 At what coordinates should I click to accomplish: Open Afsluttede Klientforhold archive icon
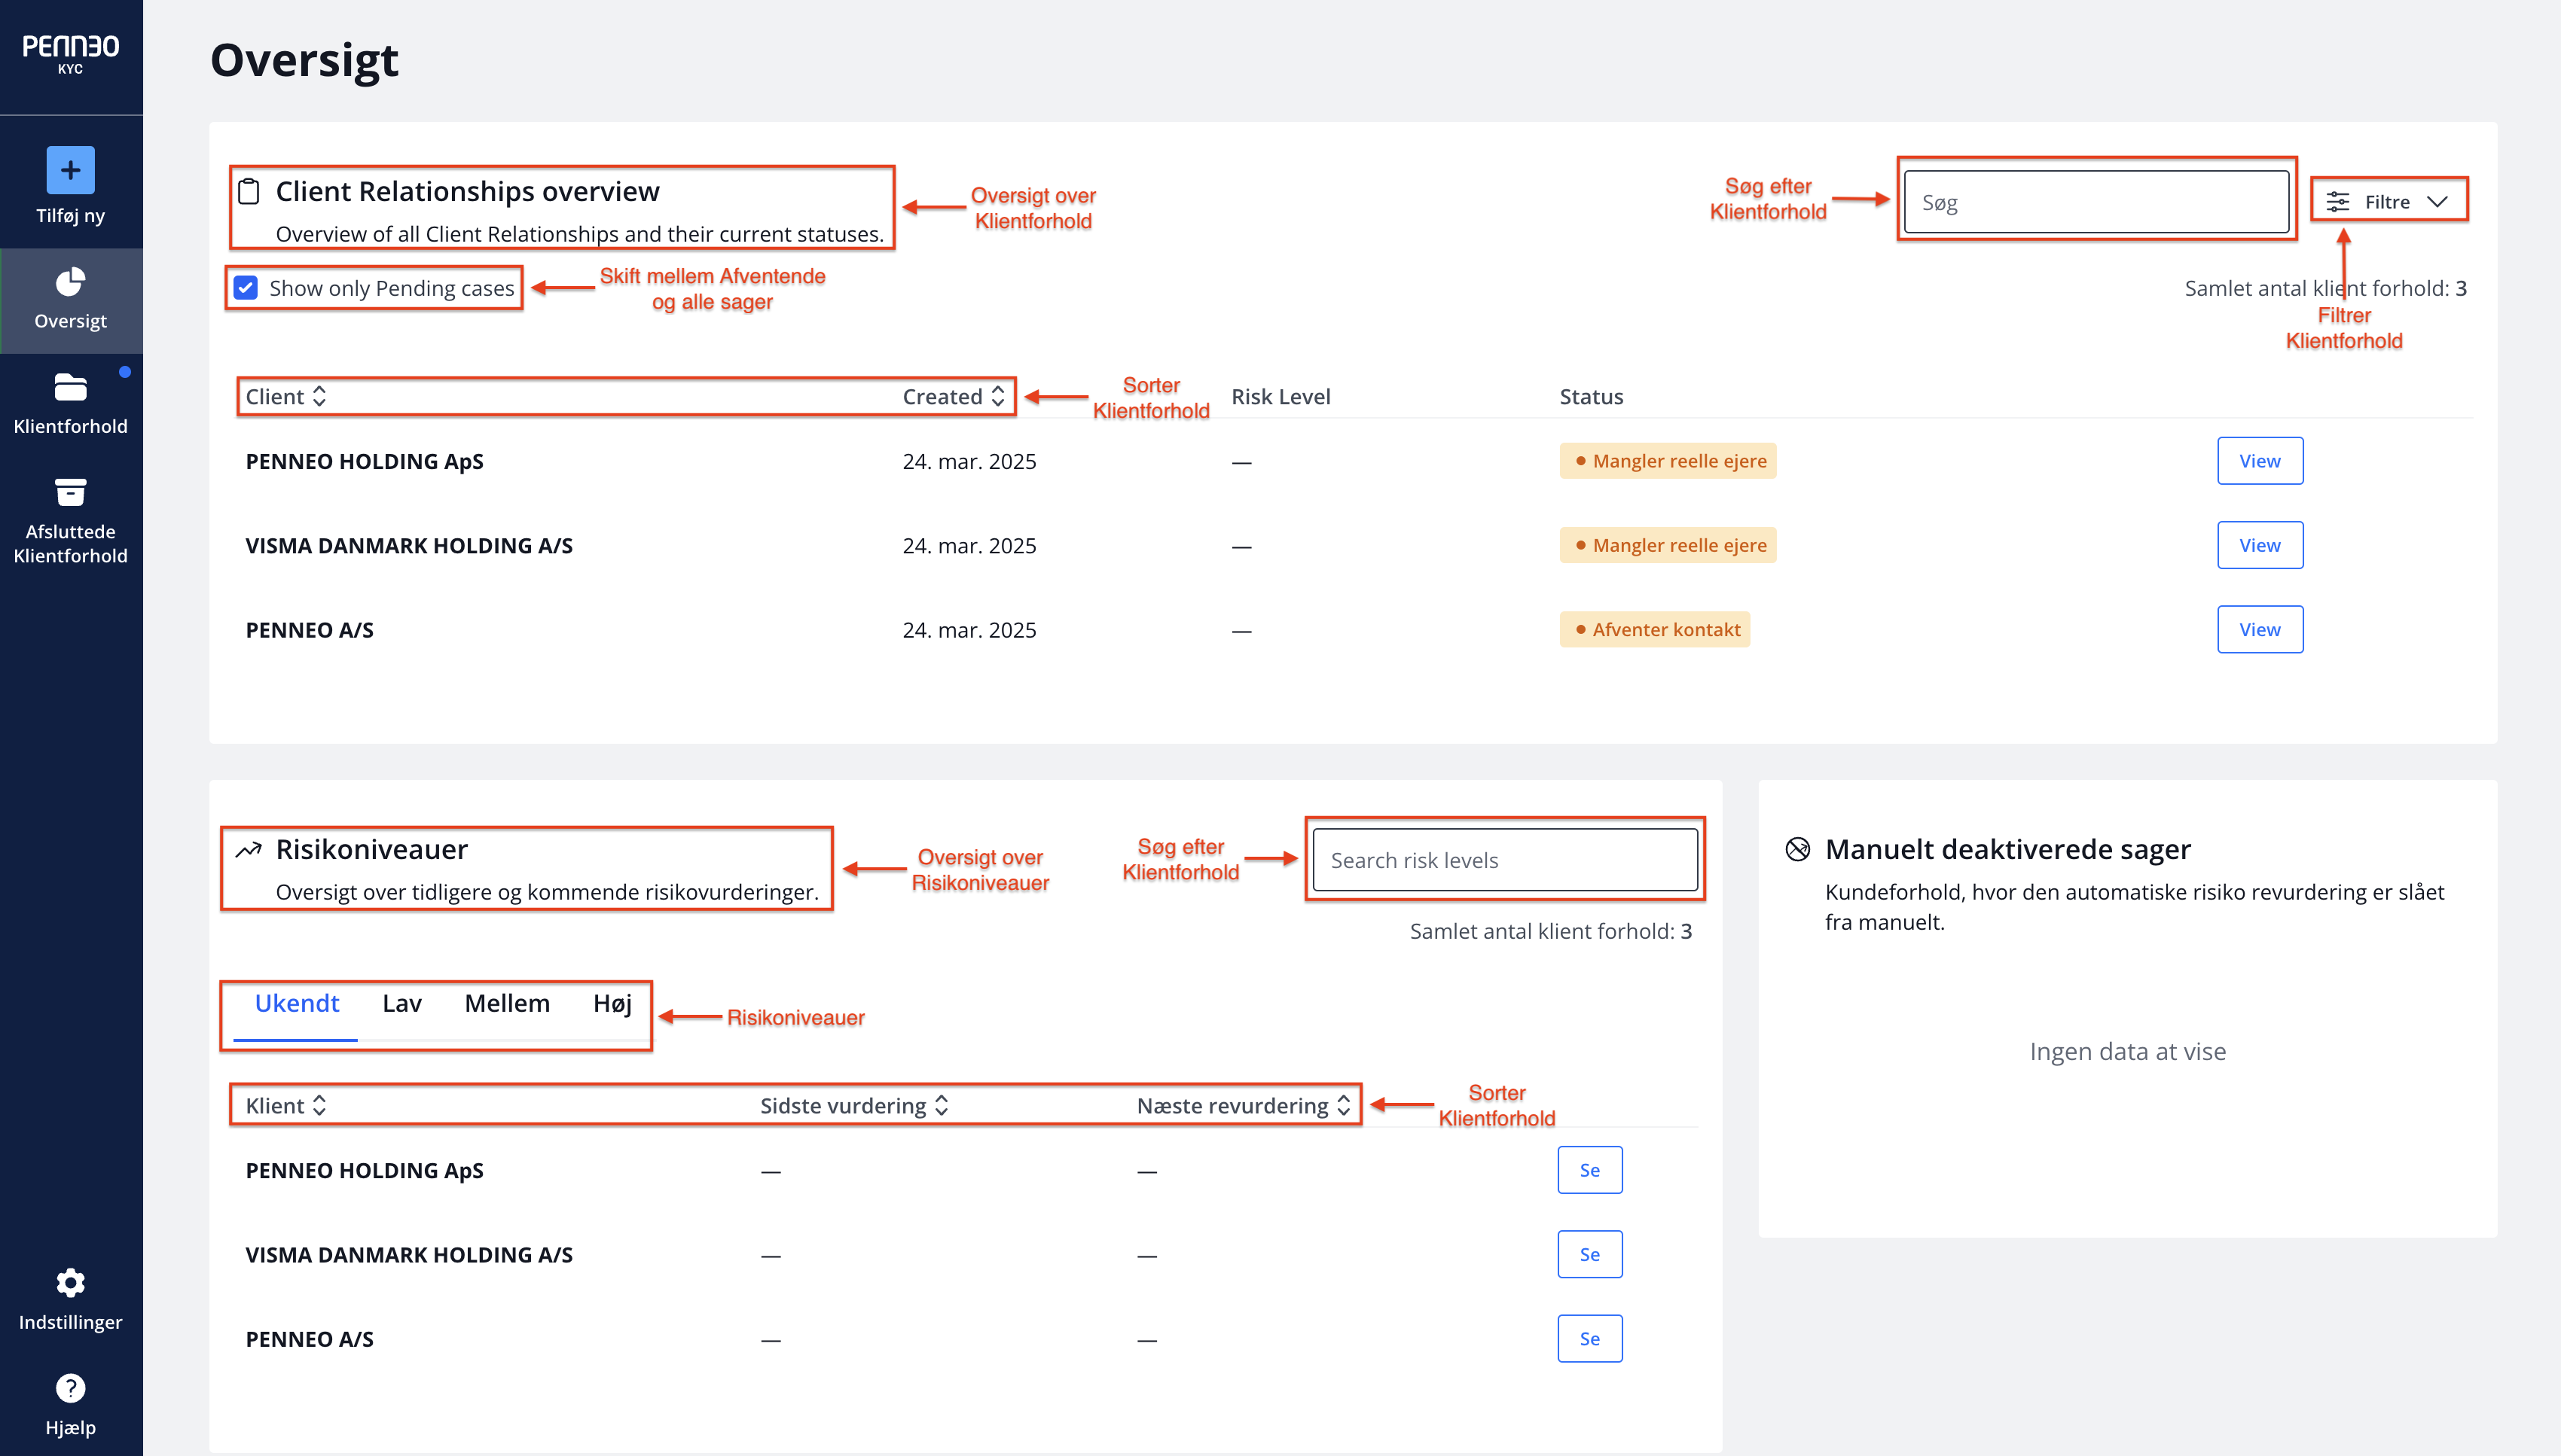70,492
